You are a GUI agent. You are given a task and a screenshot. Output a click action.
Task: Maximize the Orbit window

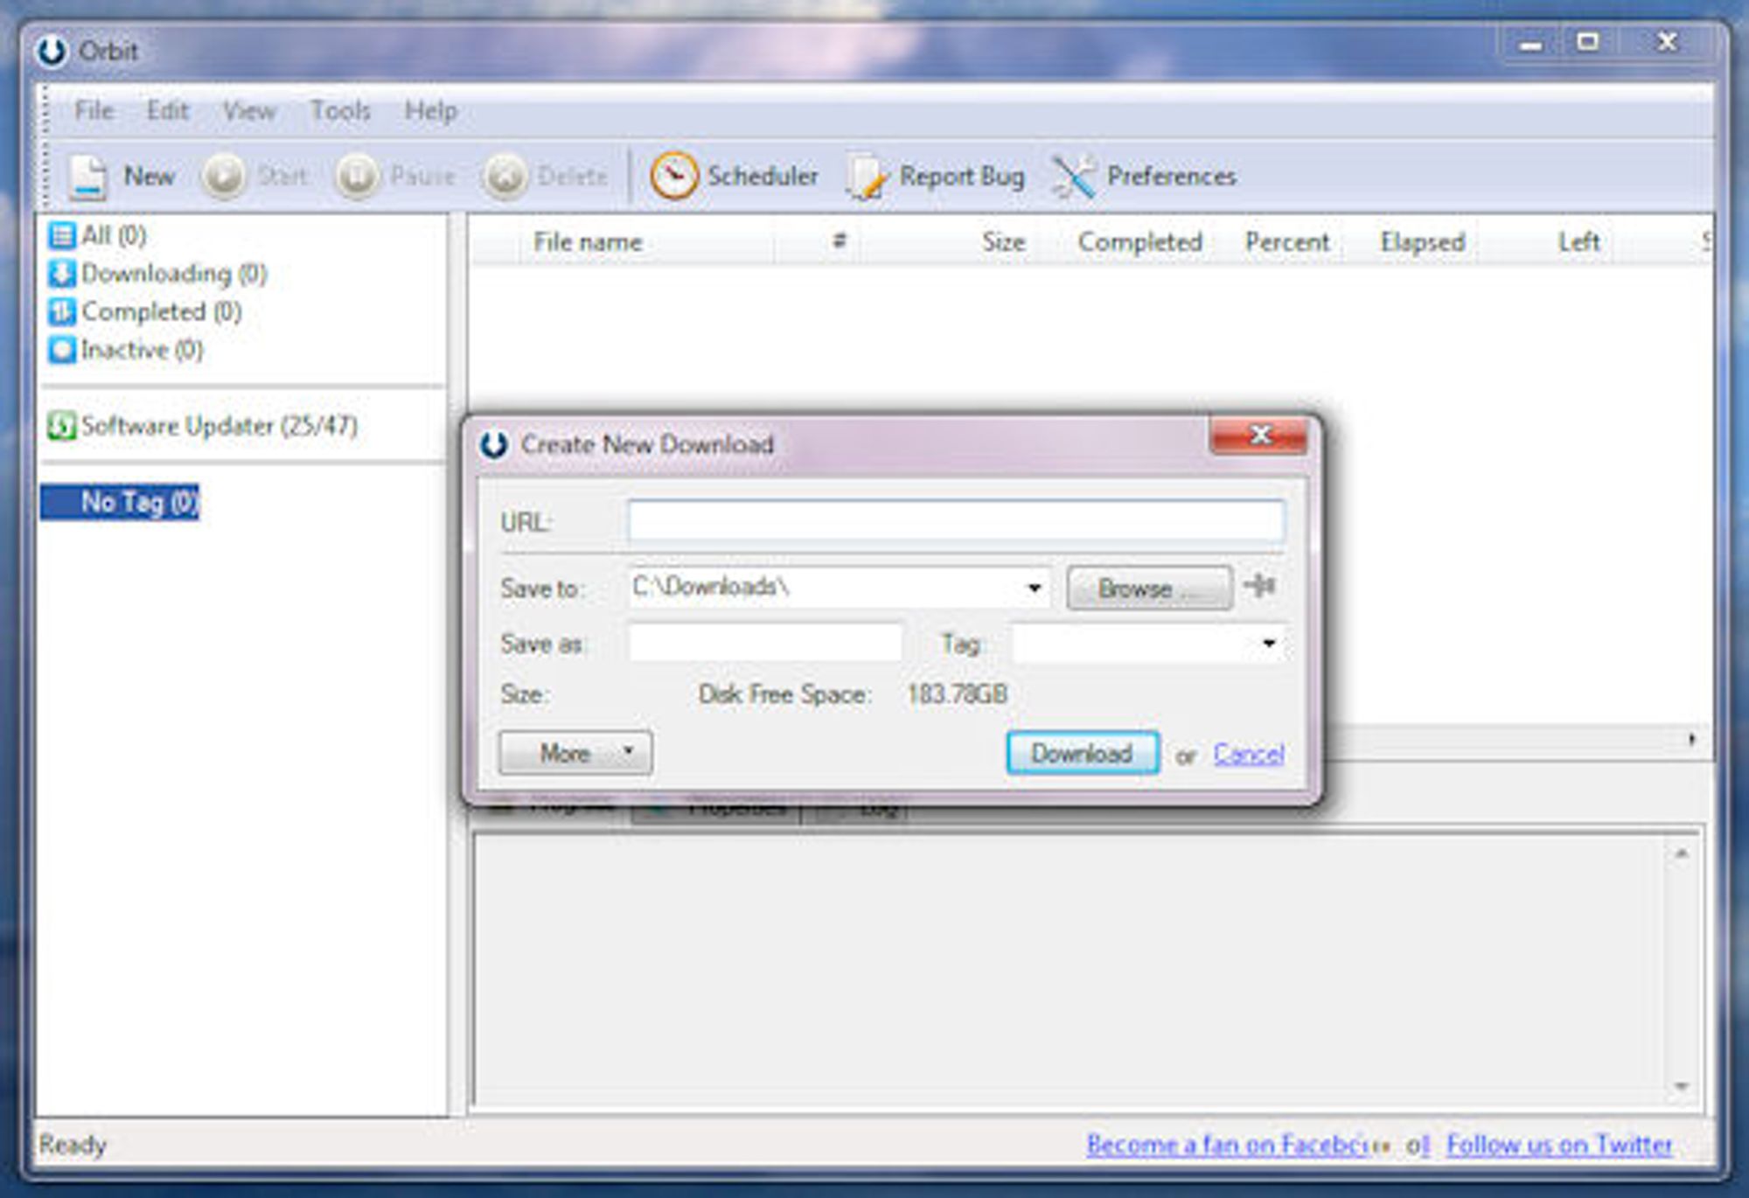coord(1588,42)
